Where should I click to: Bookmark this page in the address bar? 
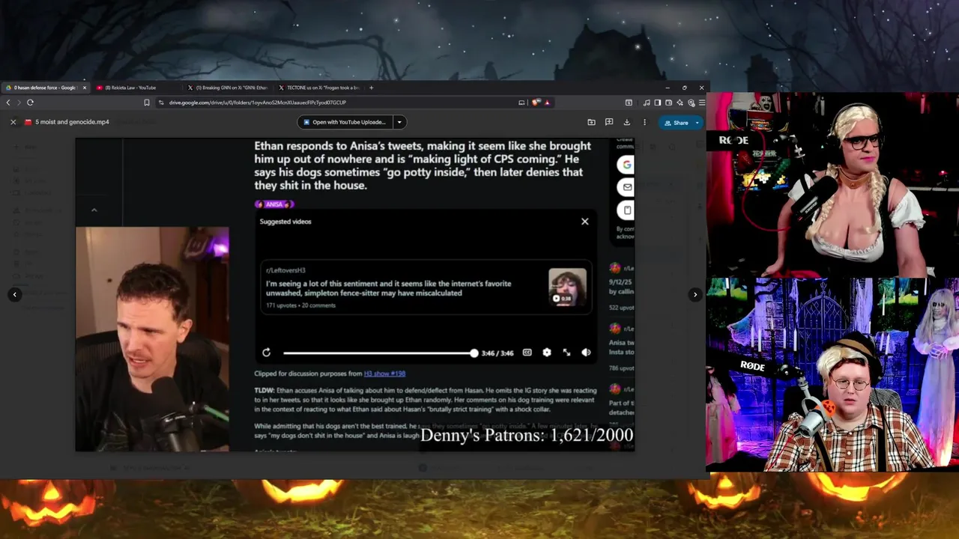tap(147, 103)
